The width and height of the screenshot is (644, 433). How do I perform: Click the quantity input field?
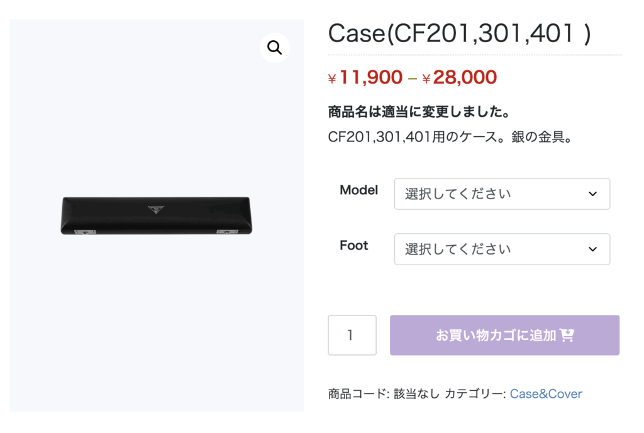coord(352,335)
